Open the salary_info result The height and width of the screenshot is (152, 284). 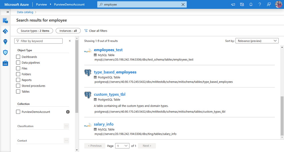point(103,124)
